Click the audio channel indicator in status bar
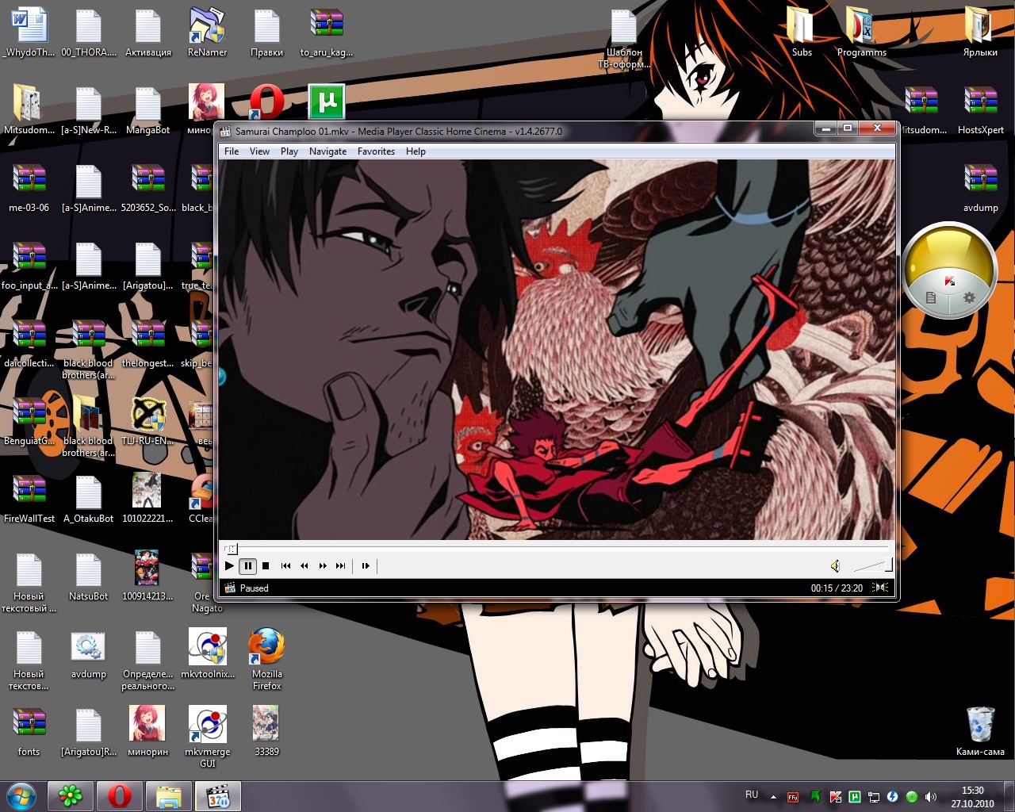This screenshot has width=1015, height=812. [x=879, y=588]
